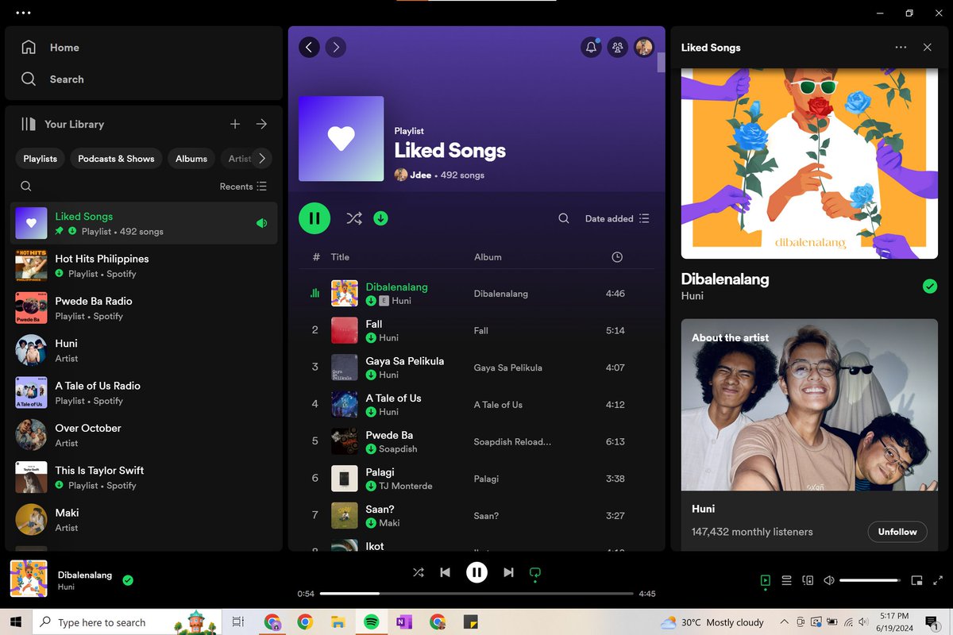This screenshot has width=953, height=635.
Task: Open the user profile menu
Action: click(x=644, y=48)
